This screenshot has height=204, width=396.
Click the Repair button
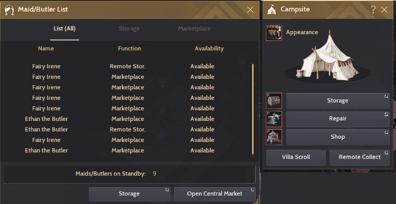pos(337,119)
